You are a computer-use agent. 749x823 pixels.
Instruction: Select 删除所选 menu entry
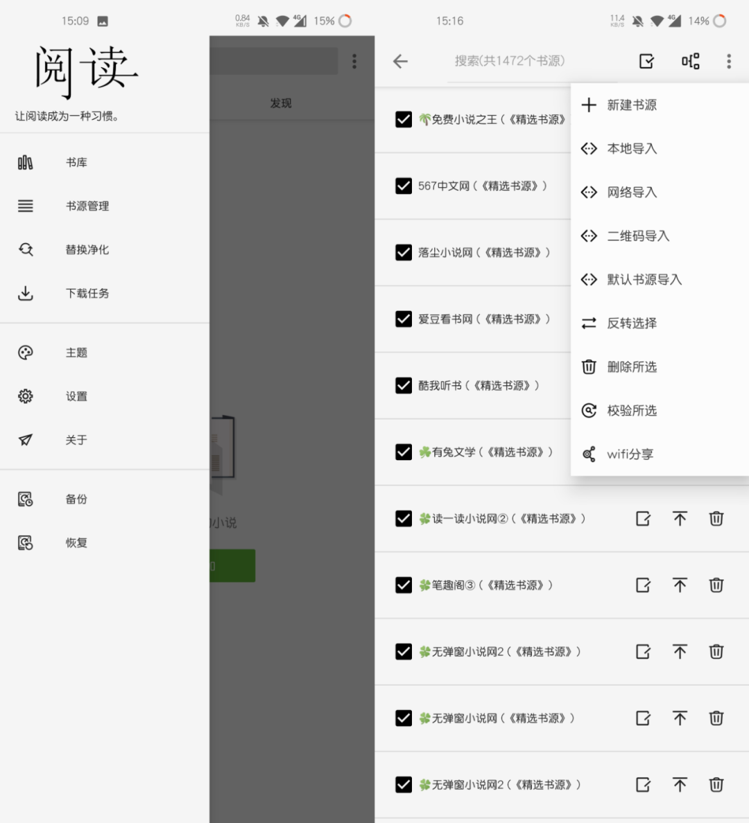[x=660, y=366]
